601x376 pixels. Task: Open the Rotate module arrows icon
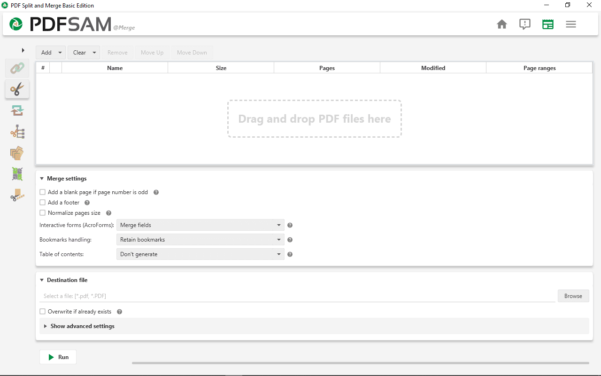point(17,110)
